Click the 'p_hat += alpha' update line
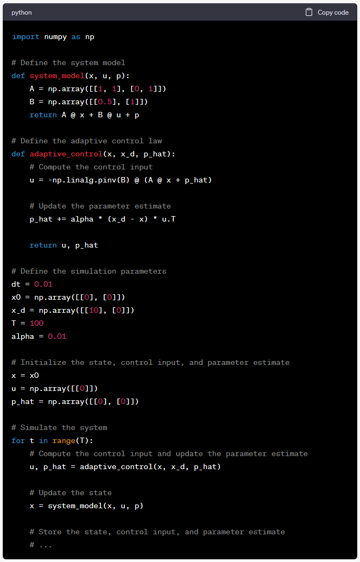Viewport: 360px width, 562px height. pos(102,219)
